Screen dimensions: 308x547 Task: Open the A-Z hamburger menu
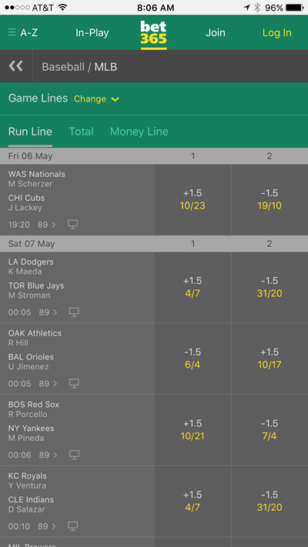click(x=22, y=33)
